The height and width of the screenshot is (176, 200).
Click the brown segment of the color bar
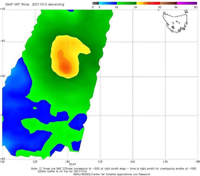168,3
